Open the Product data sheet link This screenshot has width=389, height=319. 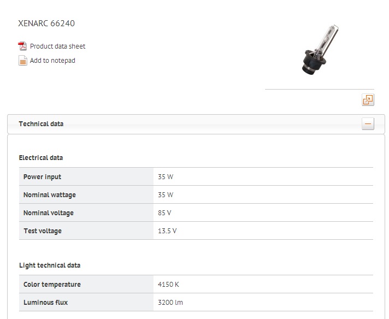click(57, 46)
